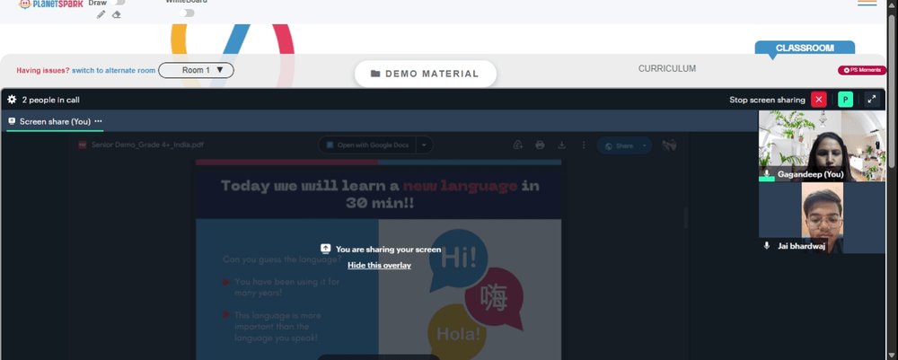Toggle the WhiteBoard switch
Viewport: 898px width, 360px height.
tap(187, 13)
